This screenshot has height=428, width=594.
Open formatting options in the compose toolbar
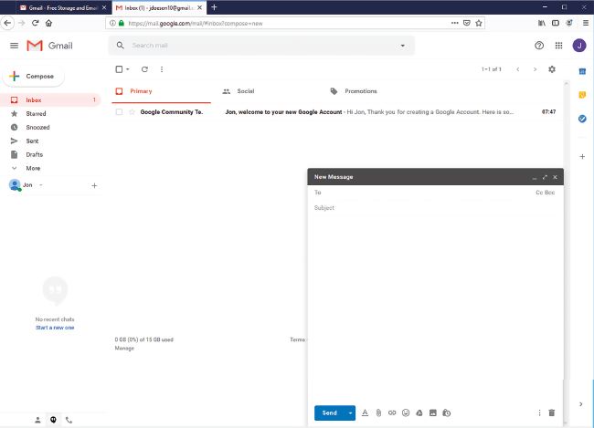click(365, 413)
